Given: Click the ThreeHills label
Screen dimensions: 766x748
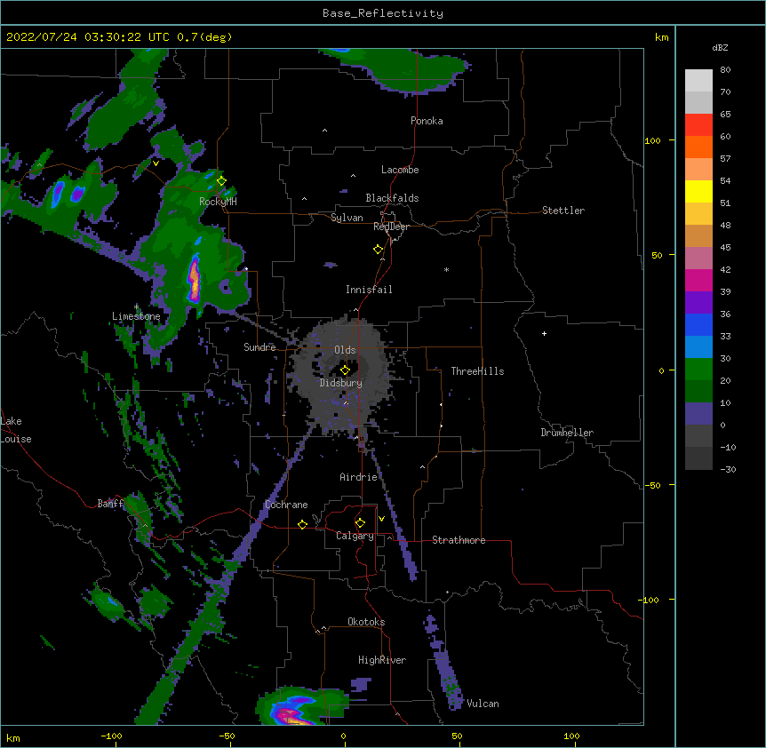Looking at the screenshot, I should point(477,371).
